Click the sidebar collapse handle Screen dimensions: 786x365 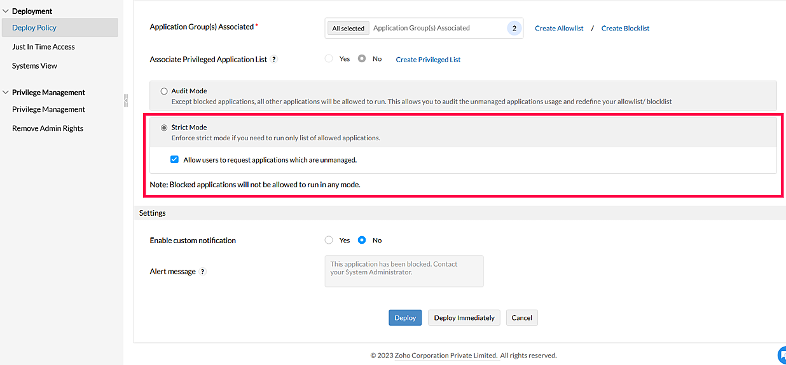(x=126, y=100)
